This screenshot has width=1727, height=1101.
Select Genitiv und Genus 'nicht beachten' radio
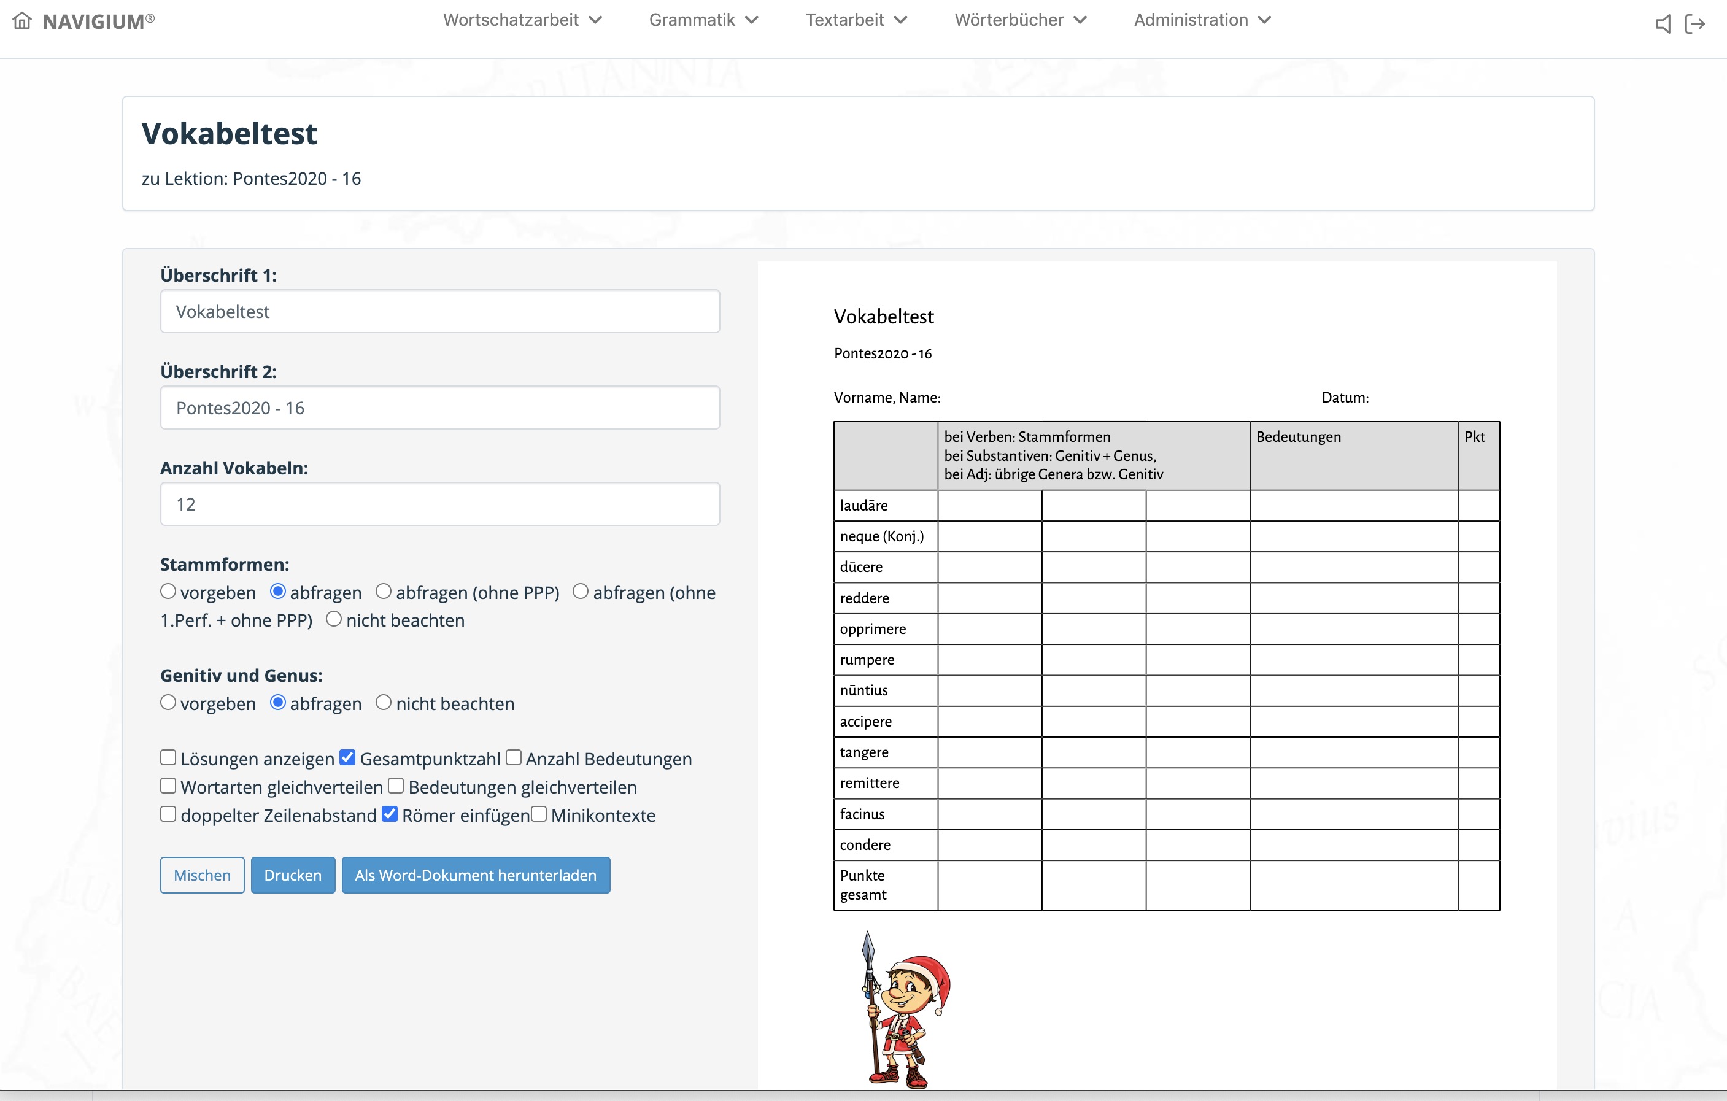click(384, 702)
